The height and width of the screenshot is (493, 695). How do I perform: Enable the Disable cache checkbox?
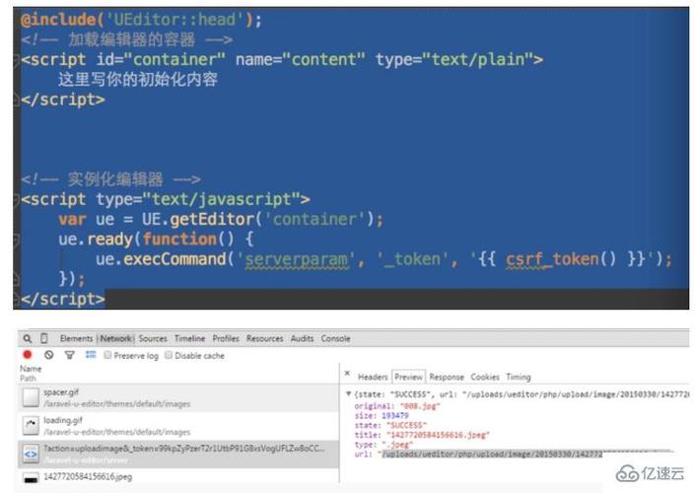[169, 355]
